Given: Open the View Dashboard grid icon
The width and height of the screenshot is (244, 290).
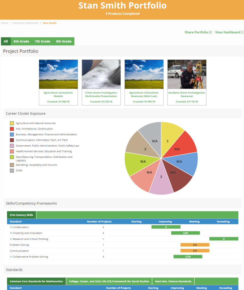Looking at the screenshot, I should (x=243, y=32).
